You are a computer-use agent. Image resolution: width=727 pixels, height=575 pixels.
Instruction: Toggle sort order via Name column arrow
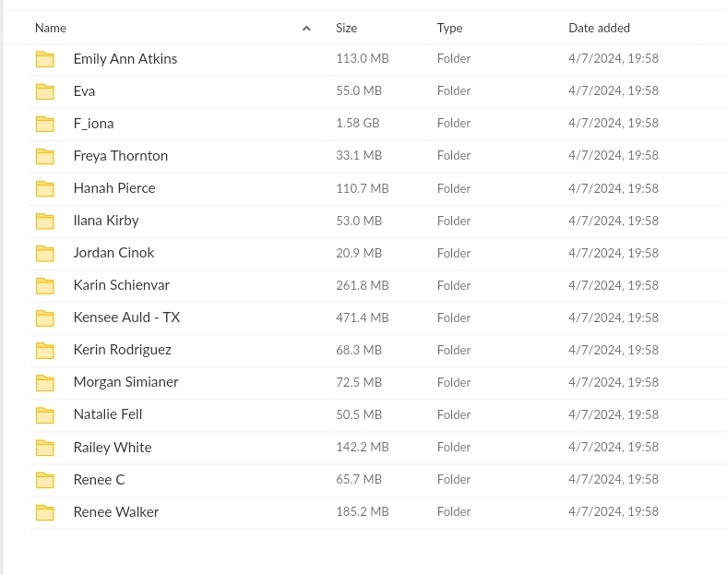(306, 29)
